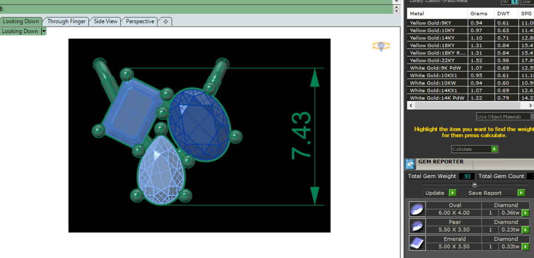
Task: Select the Yellow Gold:14KY row
Action: pos(470,38)
